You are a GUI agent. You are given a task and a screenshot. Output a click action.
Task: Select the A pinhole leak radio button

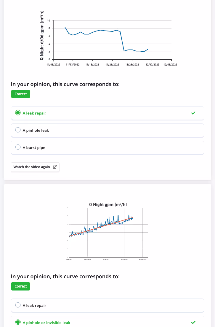click(18, 130)
